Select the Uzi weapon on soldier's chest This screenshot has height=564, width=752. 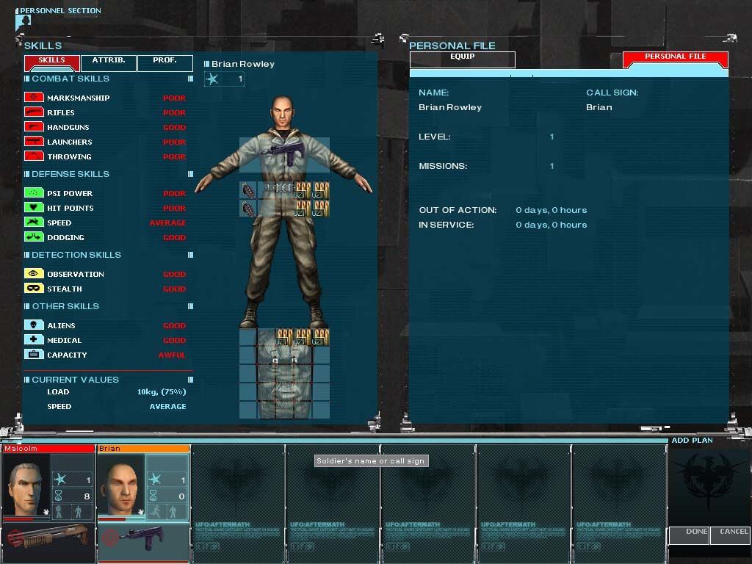[283, 153]
